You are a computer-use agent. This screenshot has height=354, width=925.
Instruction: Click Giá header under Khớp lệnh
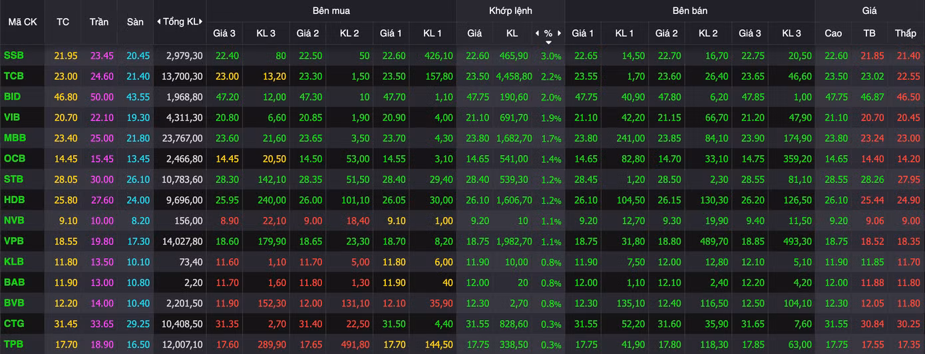[474, 33]
